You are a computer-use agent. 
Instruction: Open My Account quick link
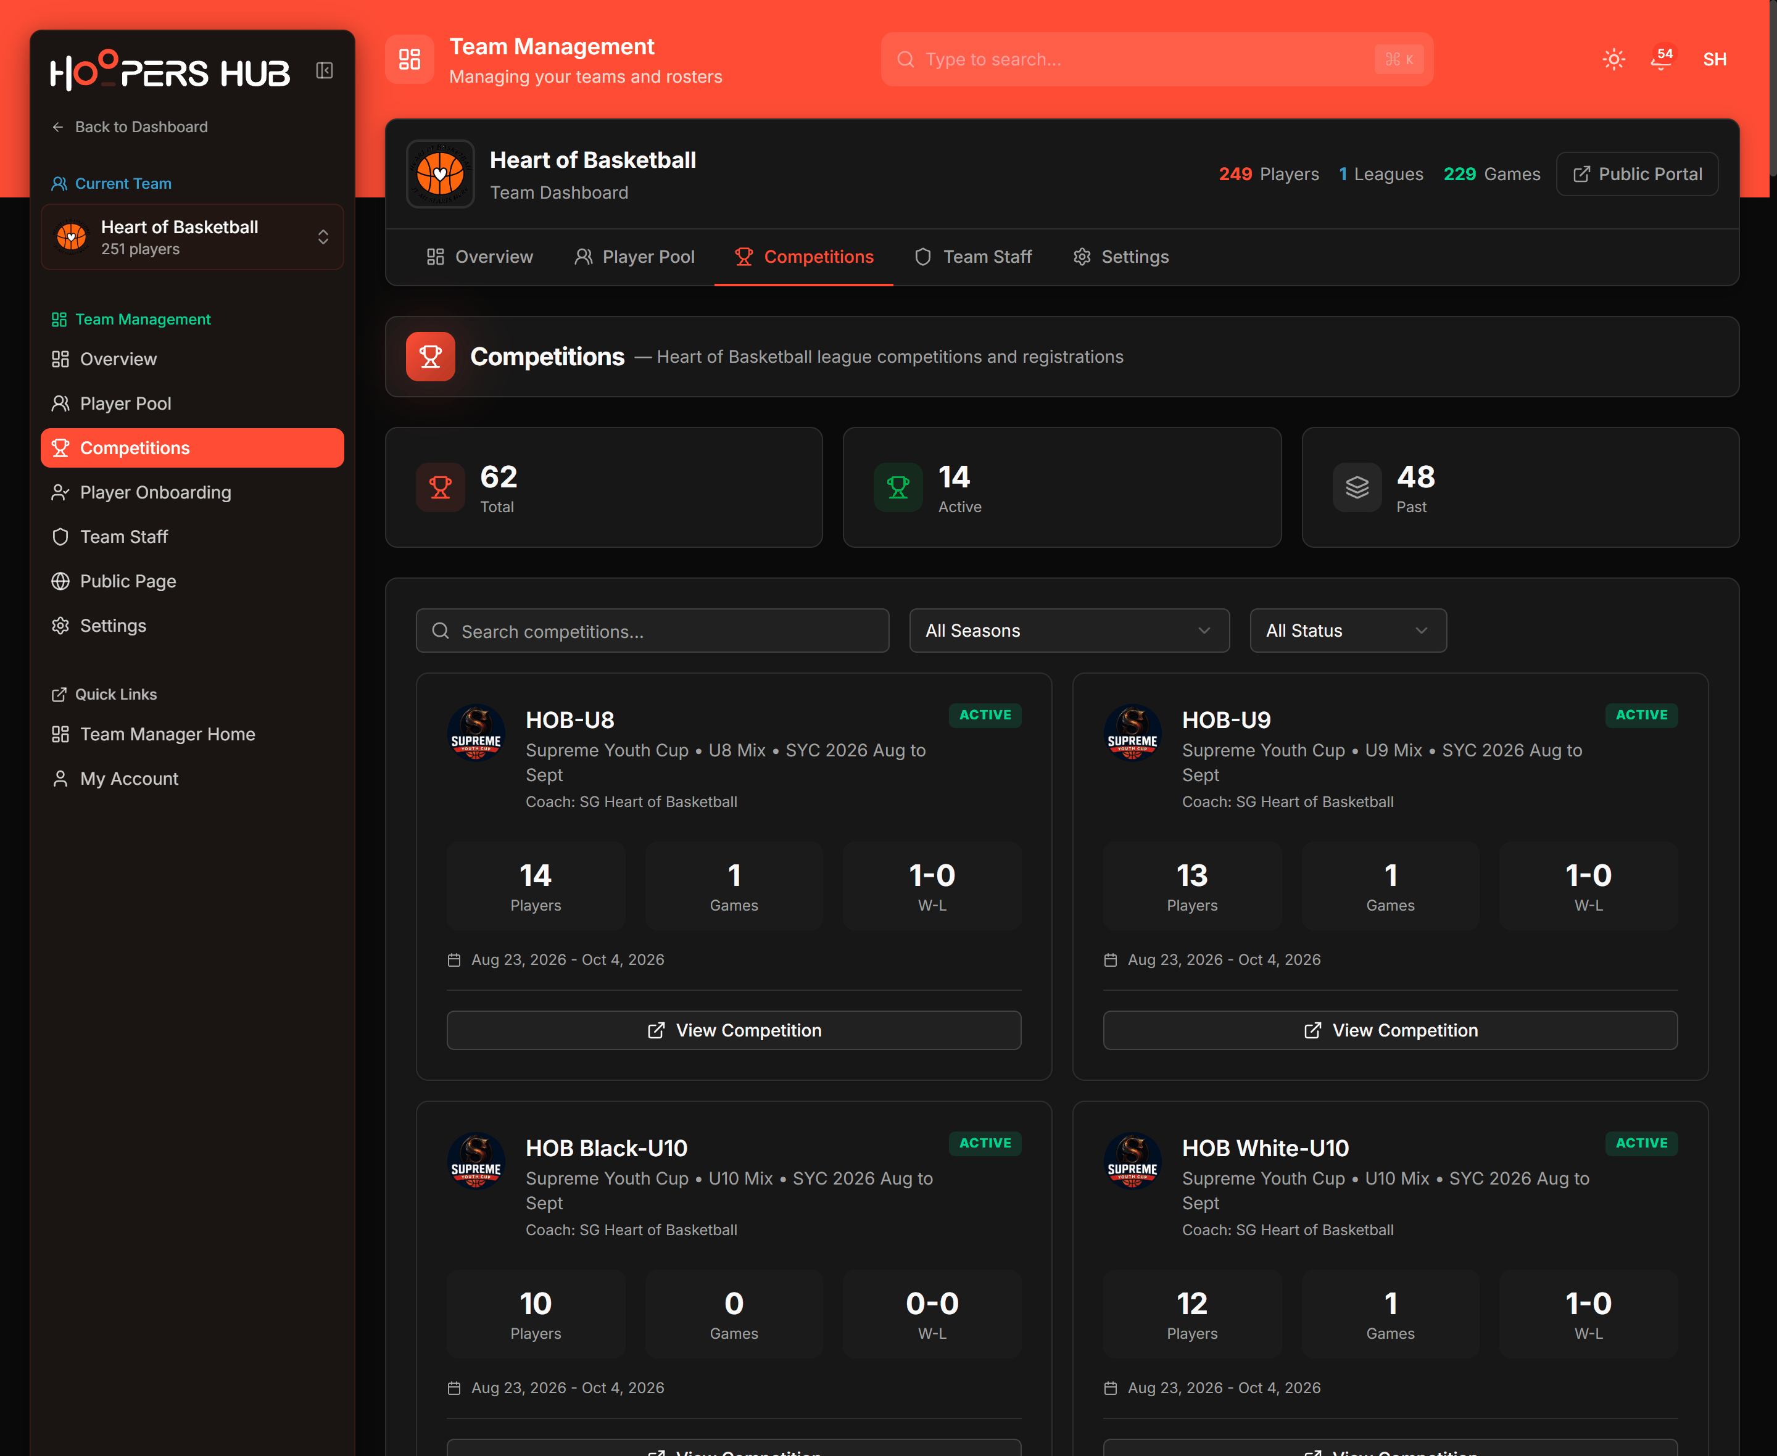(x=192, y=779)
